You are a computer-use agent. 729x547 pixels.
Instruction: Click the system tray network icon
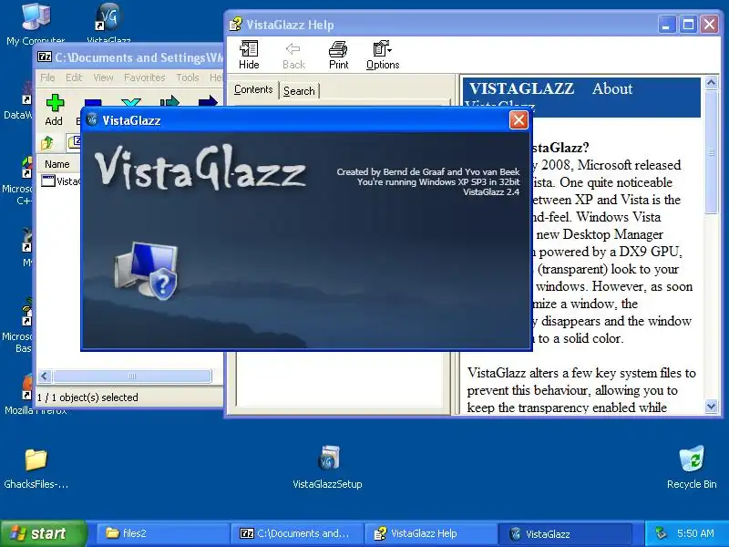(x=660, y=533)
